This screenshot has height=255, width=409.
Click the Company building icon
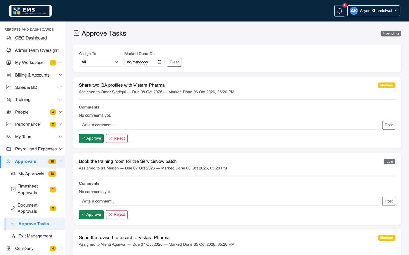tap(9, 248)
